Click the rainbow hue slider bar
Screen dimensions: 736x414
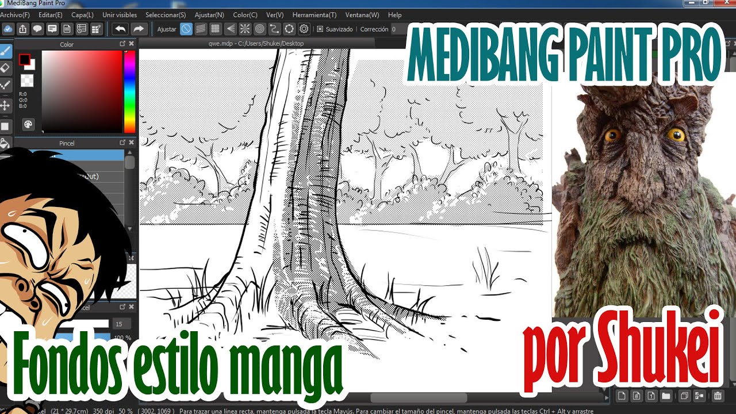pyautogui.click(x=129, y=92)
